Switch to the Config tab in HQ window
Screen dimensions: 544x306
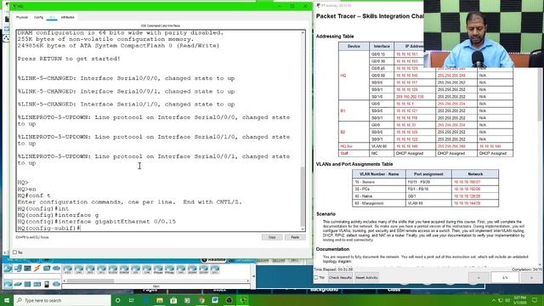tap(38, 17)
